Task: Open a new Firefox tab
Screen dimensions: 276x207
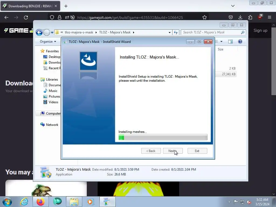Action: tap(66, 6)
